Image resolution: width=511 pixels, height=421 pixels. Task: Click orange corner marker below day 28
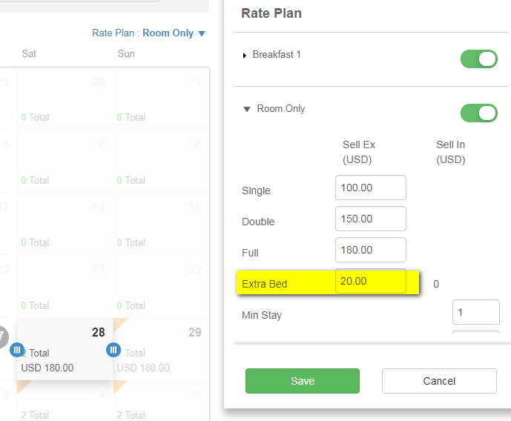[23, 386]
